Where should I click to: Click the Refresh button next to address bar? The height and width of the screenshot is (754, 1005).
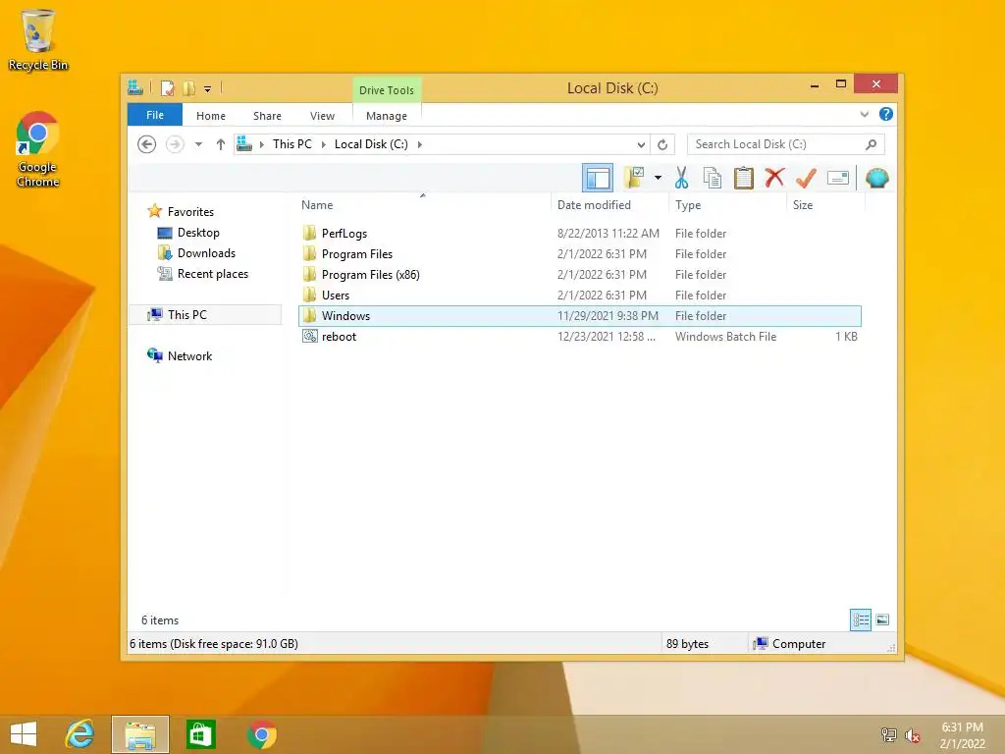662,145
